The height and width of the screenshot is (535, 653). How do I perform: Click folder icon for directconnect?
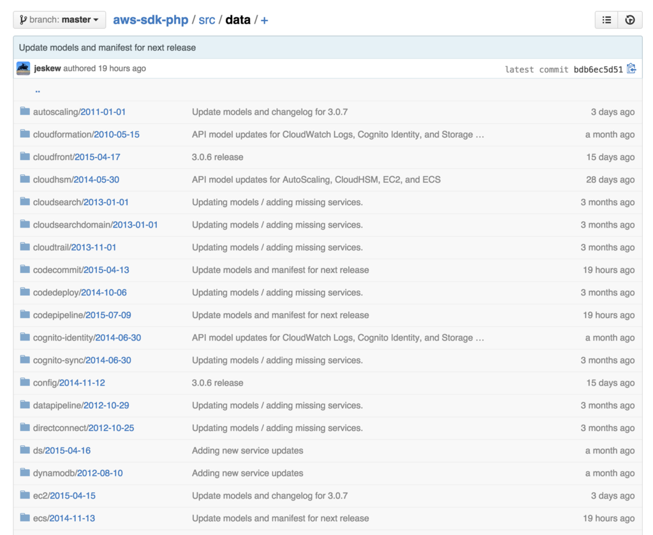tap(25, 427)
